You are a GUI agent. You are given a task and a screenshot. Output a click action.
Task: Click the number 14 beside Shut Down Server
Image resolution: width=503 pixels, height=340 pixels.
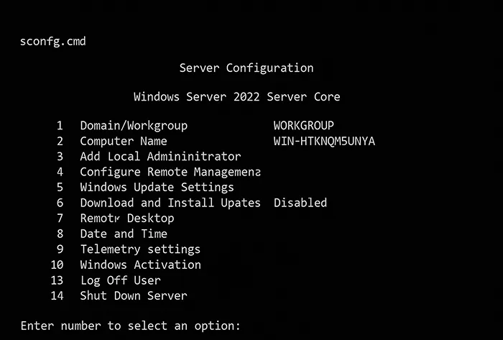(x=57, y=296)
